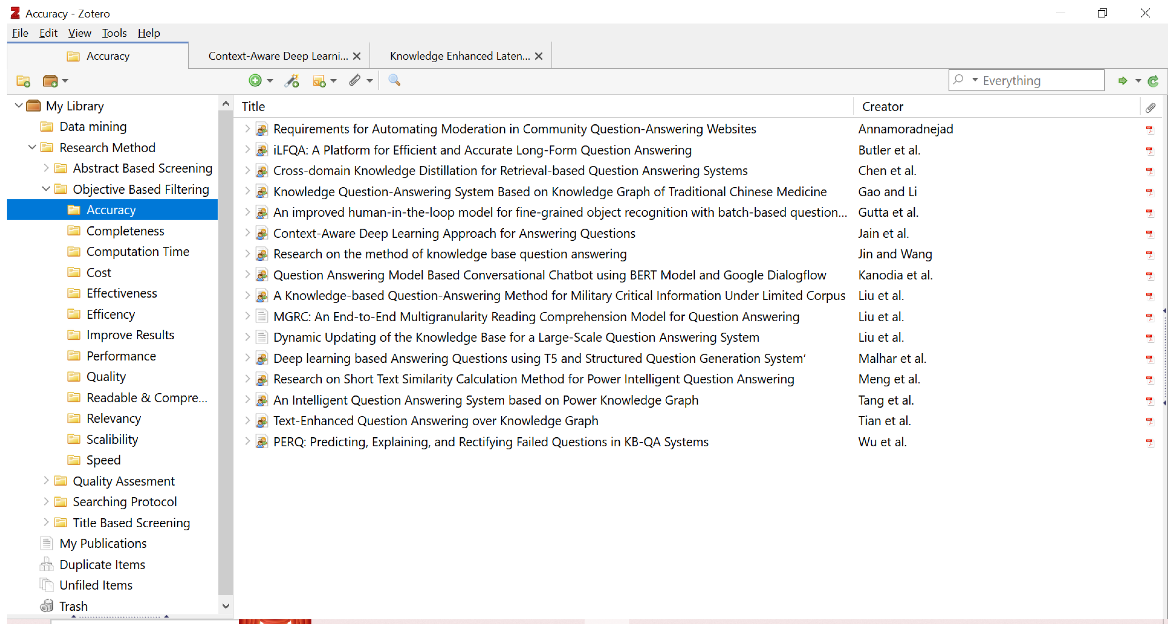
Task: Select the Completeness collection
Action: (125, 231)
